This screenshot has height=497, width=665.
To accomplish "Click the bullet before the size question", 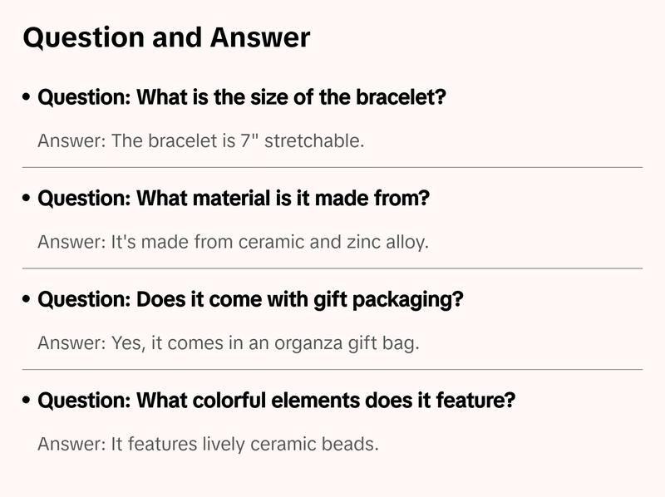I will click(27, 98).
